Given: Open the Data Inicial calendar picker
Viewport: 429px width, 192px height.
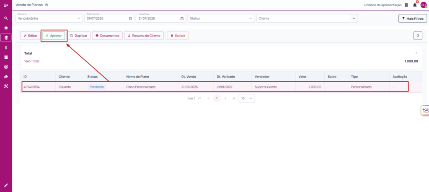Looking at the screenshot, I should tap(130, 18).
